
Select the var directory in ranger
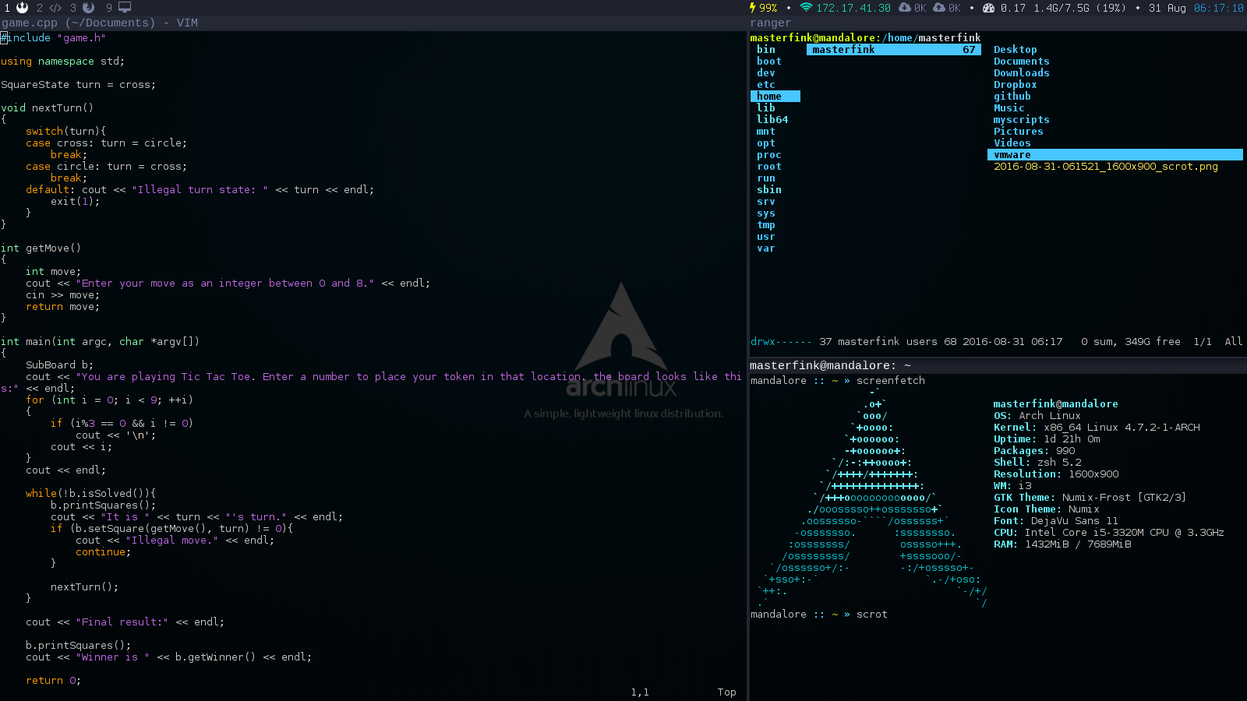(x=766, y=248)
